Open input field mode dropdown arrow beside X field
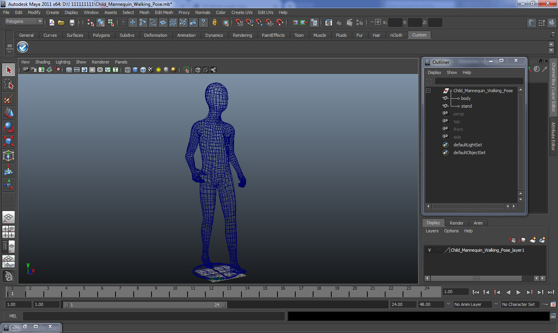 click(372, 22)
